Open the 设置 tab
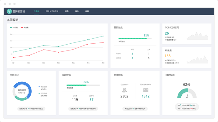This screenshot has height=122, width=218. (87, 11)
